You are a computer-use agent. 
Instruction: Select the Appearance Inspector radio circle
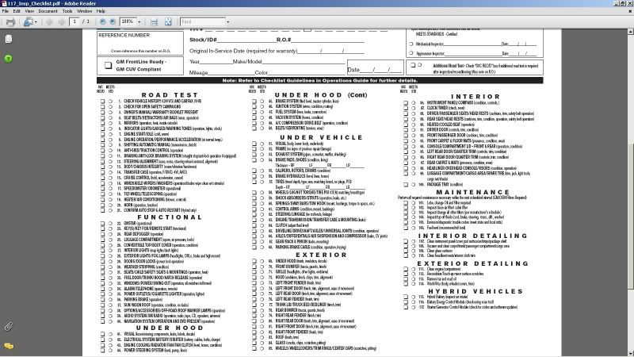411,53
